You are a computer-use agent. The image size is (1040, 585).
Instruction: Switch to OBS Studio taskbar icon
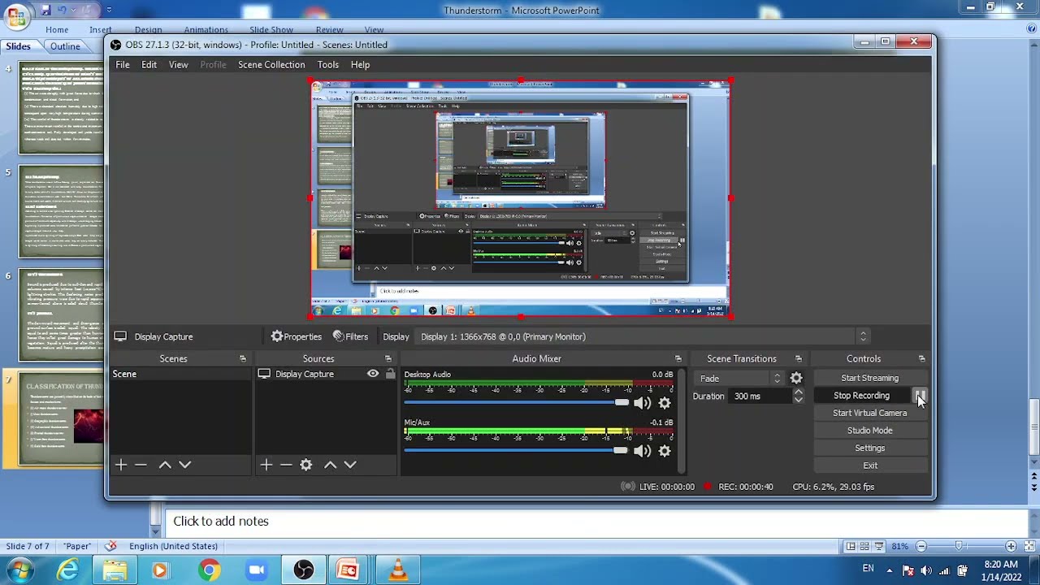(304, 570)
